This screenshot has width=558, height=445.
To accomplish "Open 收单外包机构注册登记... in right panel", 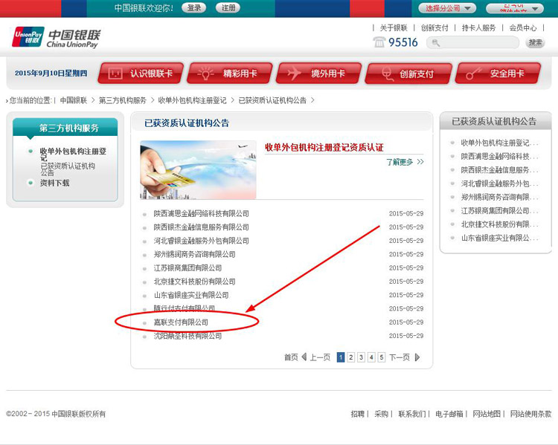I will pyautogui.click(x=499, y=143).
